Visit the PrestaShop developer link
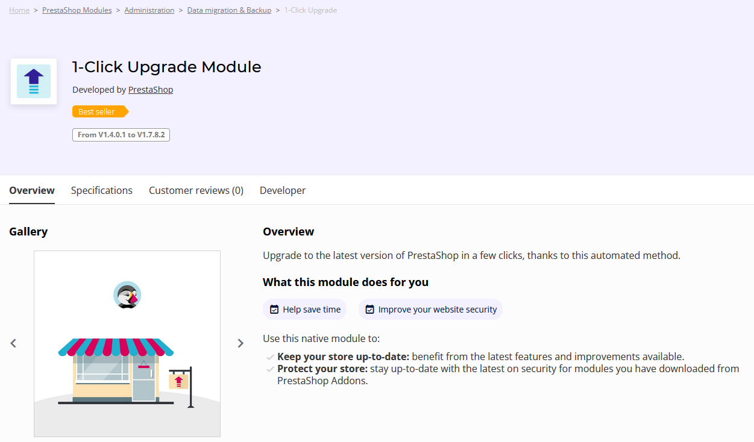Viewport: 754px width, 442px height. tap(151, 90)
